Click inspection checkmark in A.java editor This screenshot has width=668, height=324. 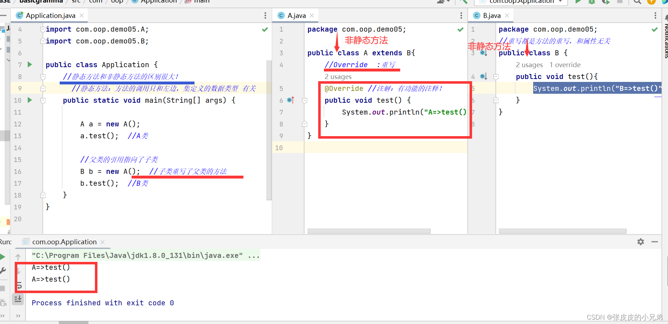[461, 29]
